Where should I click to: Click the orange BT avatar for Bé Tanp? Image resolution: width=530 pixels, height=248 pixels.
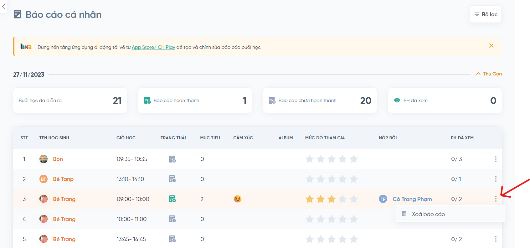[44, 179]
